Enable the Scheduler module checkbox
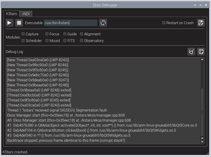Image resolution: width=211 pixels, height=157 pixels. pyautogui.click(x=23, y=40)
